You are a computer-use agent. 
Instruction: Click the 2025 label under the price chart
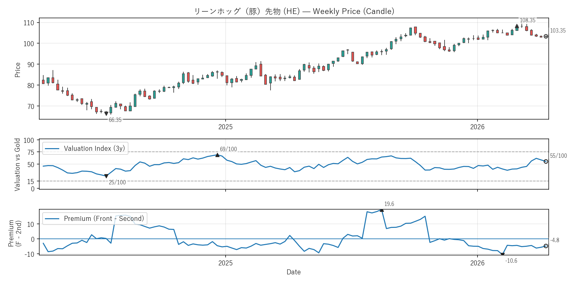coord(225,127)
